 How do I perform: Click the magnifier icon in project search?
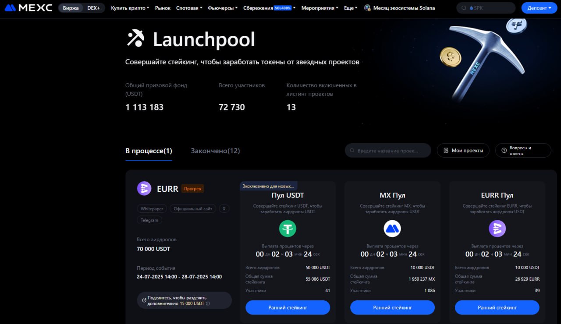tap(352, 151)
